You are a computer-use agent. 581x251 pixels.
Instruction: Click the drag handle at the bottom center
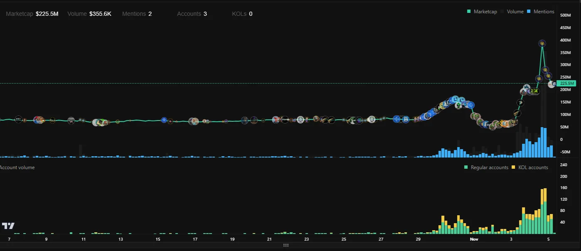pyautogui.click(x=286, y=245)
